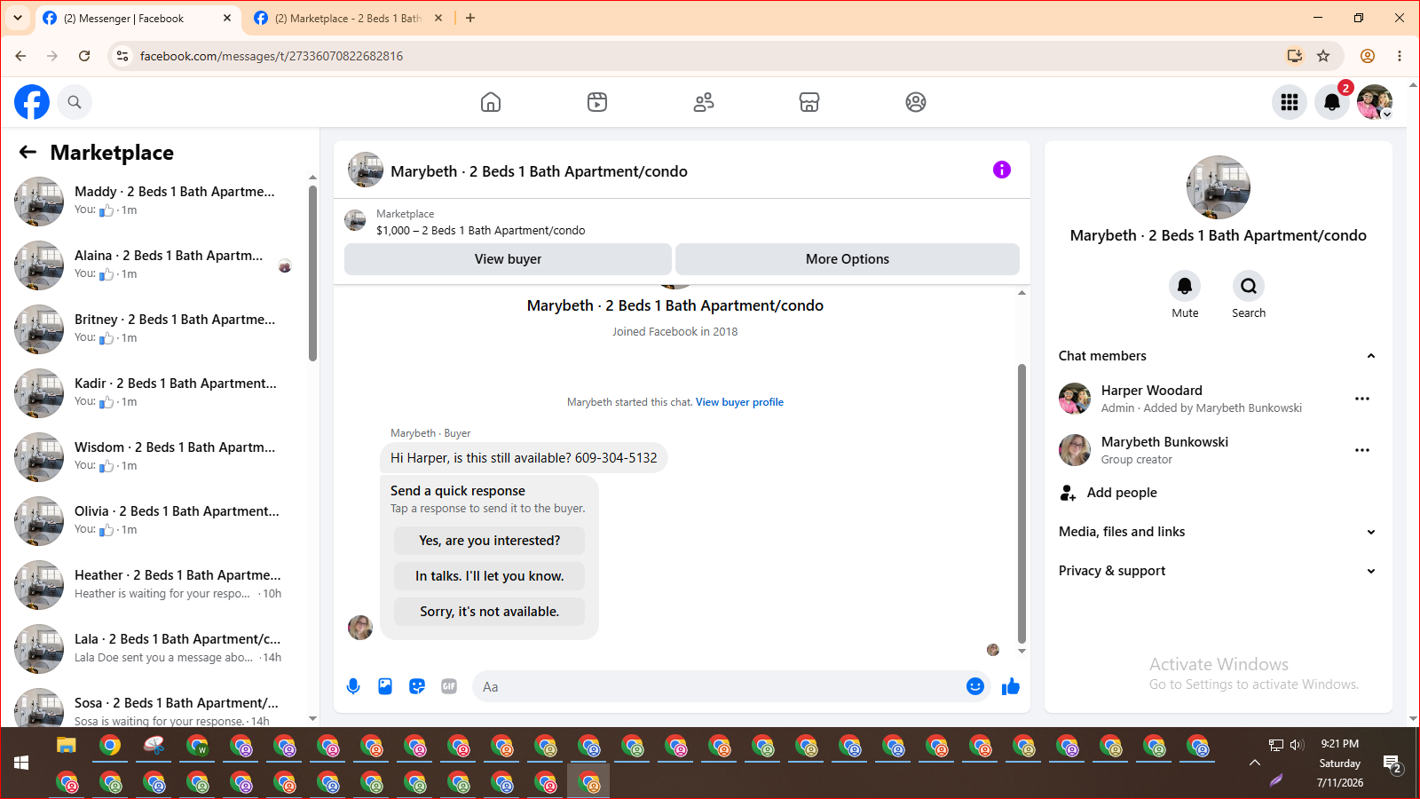Attach a file with the image icon
This screenshot has width=1420, height=799.
click(x=385, y=686)
